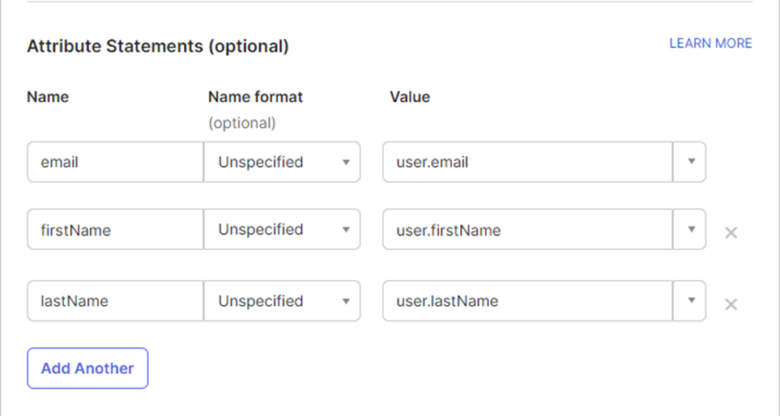The width and height of the screenshot is (780, 416).
Task: Expand value options arrow for user.lastName
Action: tap(690, 301)
